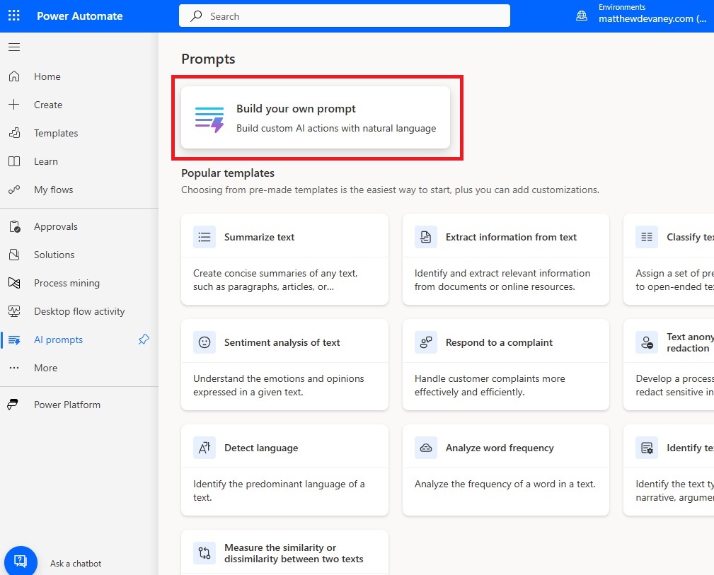Viewport: 714px width, 575px height.
Task: Click the Environments globe icon
Action: click(x=582, y=16)
